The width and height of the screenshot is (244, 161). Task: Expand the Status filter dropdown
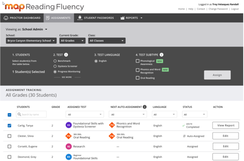[x=194, y=115]
